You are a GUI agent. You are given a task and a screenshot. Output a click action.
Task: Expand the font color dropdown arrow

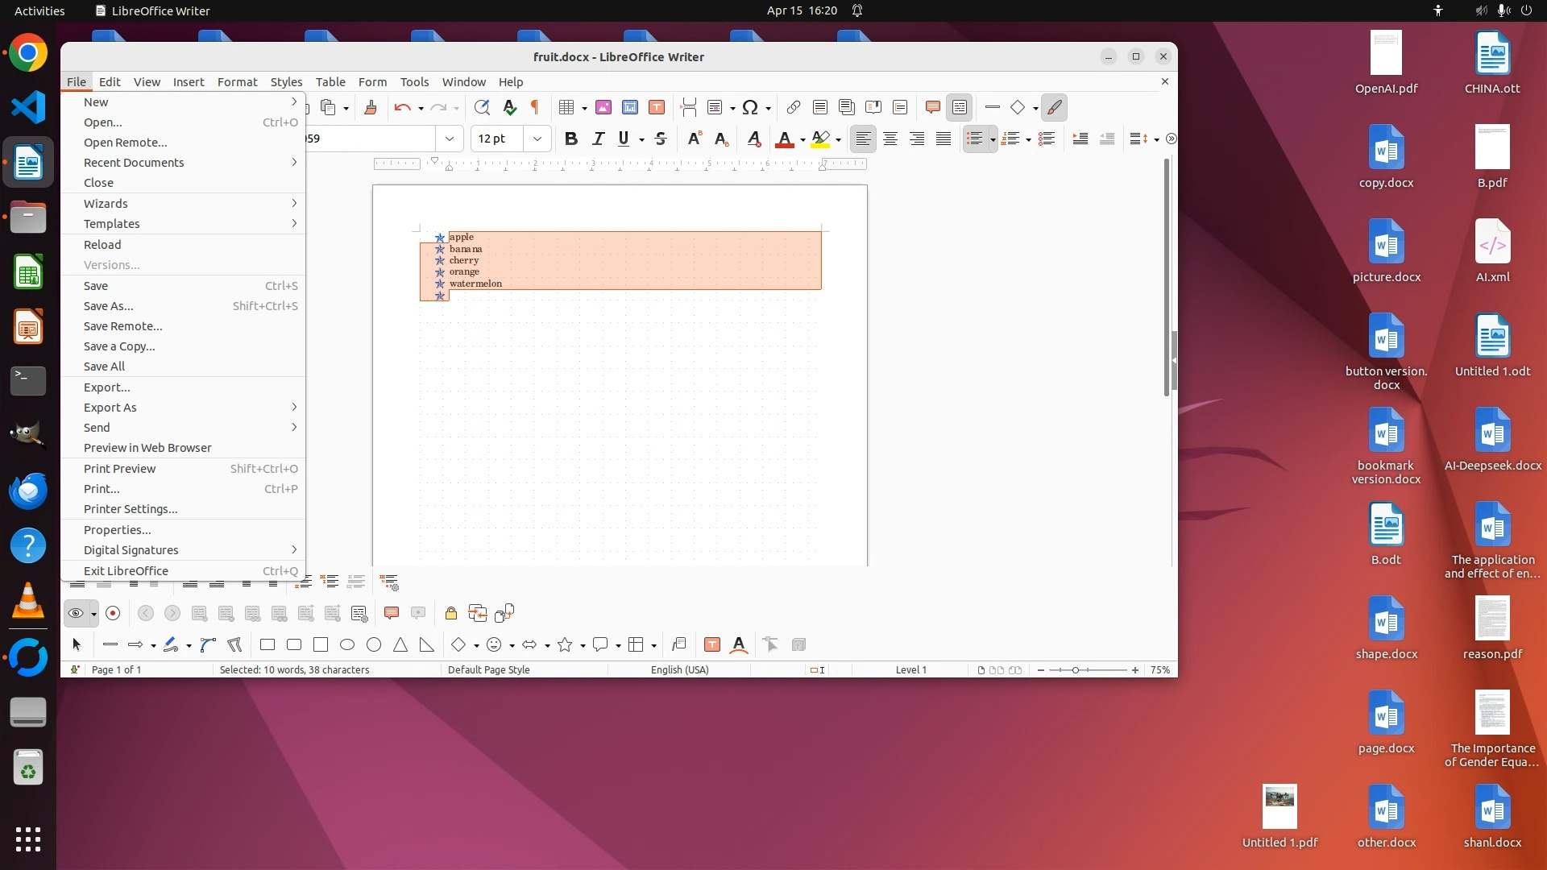coord(803,140)
